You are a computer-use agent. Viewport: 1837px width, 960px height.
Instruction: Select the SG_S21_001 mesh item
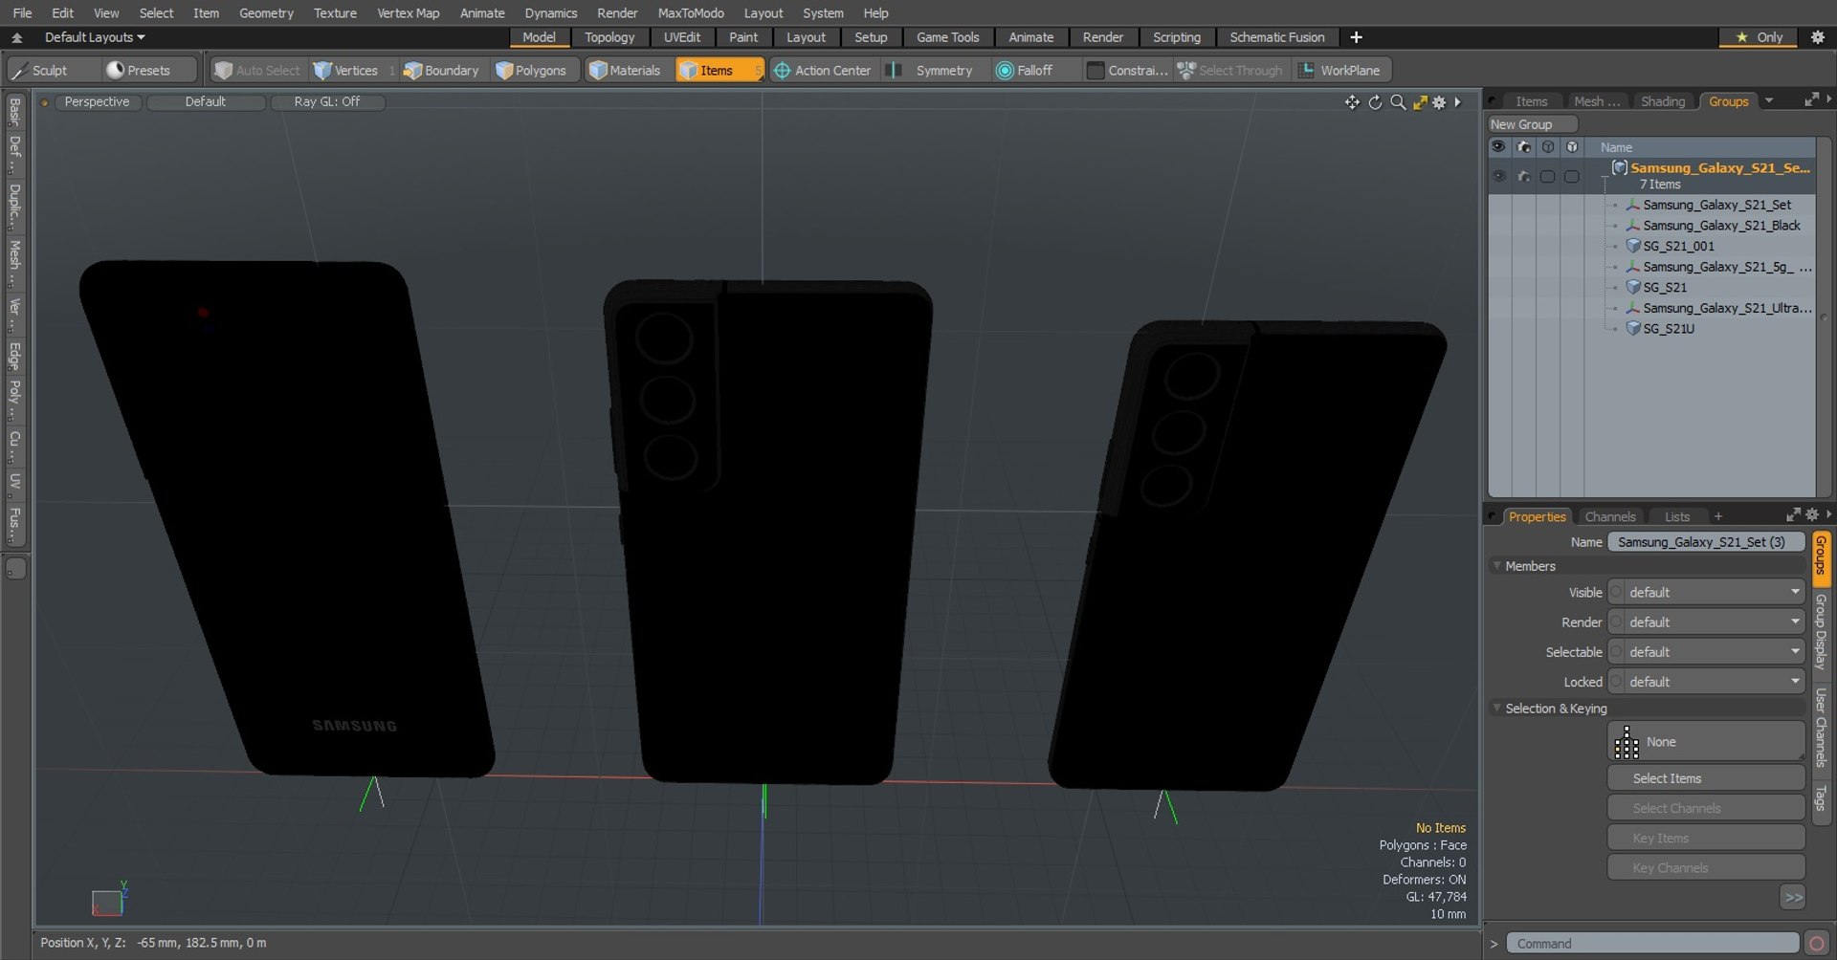click(1678, 246)
